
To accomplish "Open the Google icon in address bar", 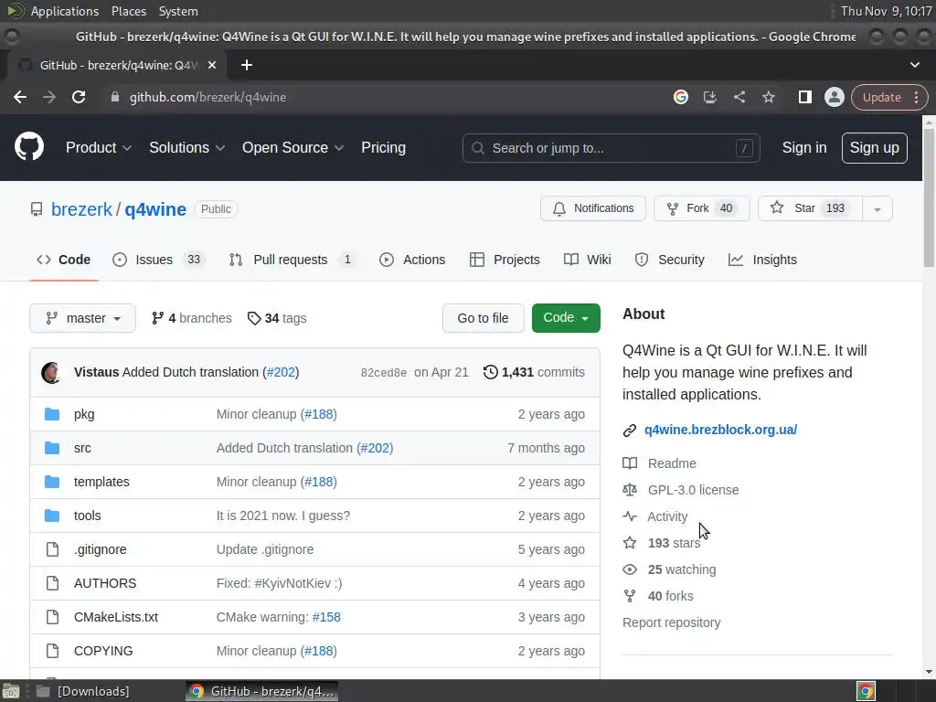I will pos(680,97).
